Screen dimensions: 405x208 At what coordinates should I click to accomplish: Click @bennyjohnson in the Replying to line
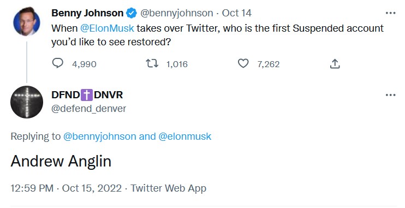click(99, 136)
